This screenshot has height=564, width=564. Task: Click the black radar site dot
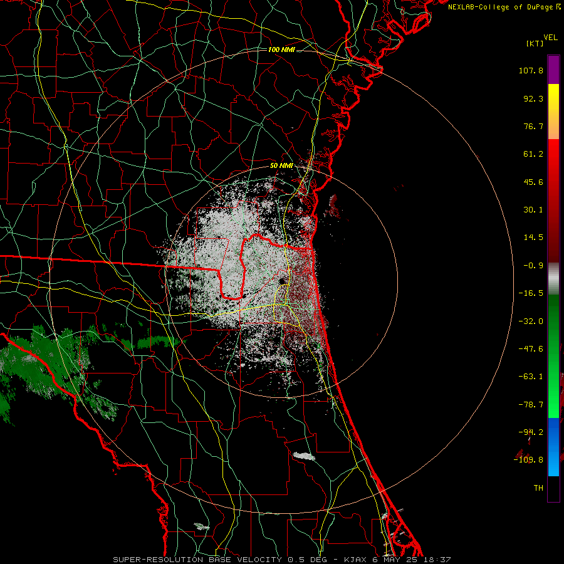coord(283,281)
